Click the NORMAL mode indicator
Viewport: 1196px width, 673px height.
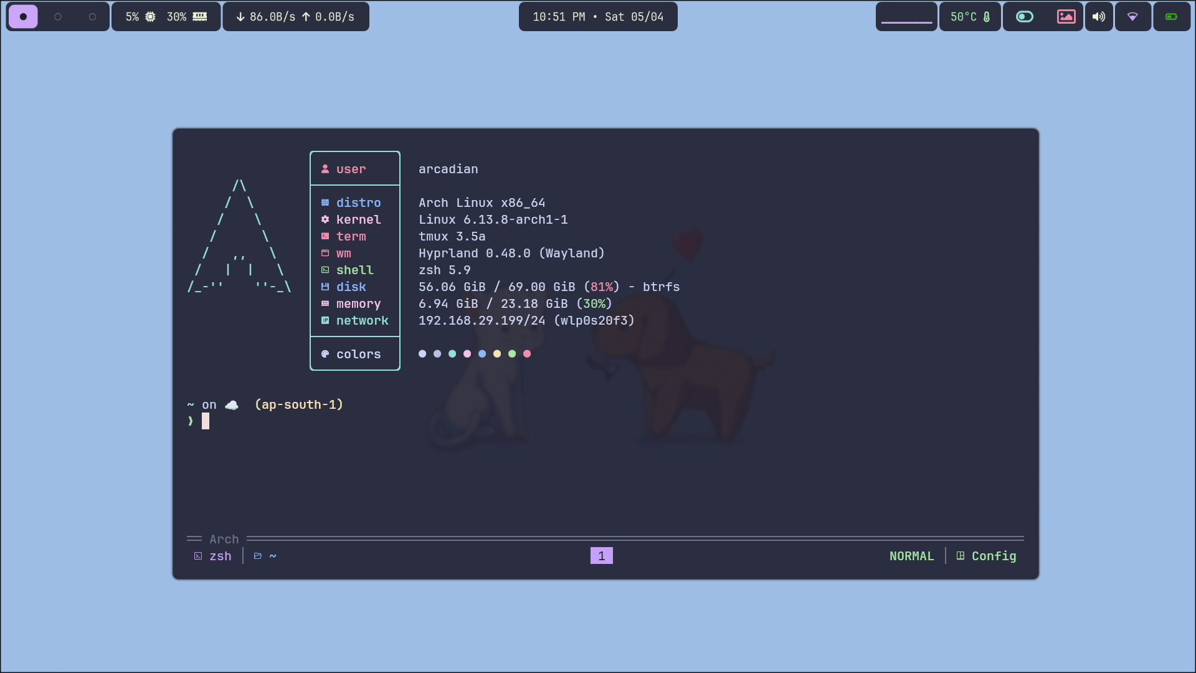pyautogui.click(x=912, y=556)
